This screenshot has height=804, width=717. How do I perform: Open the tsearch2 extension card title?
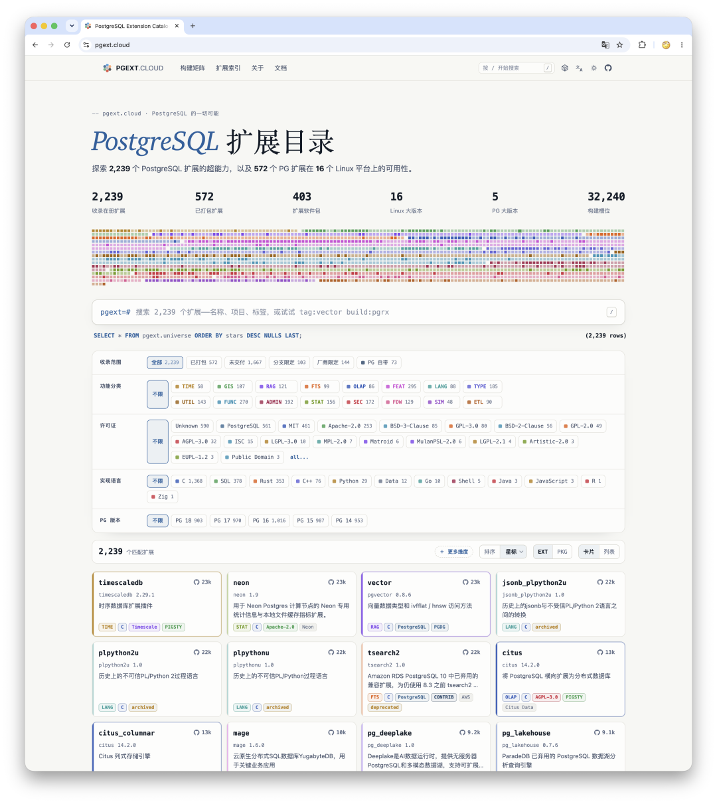pyautogui.click(x=384, y=653)
